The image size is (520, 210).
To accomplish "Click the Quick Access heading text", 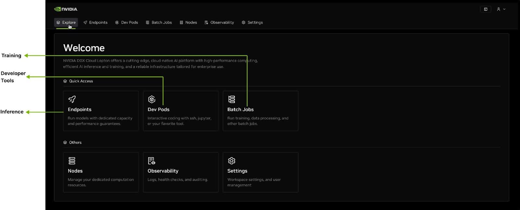I will click(81, 81).
